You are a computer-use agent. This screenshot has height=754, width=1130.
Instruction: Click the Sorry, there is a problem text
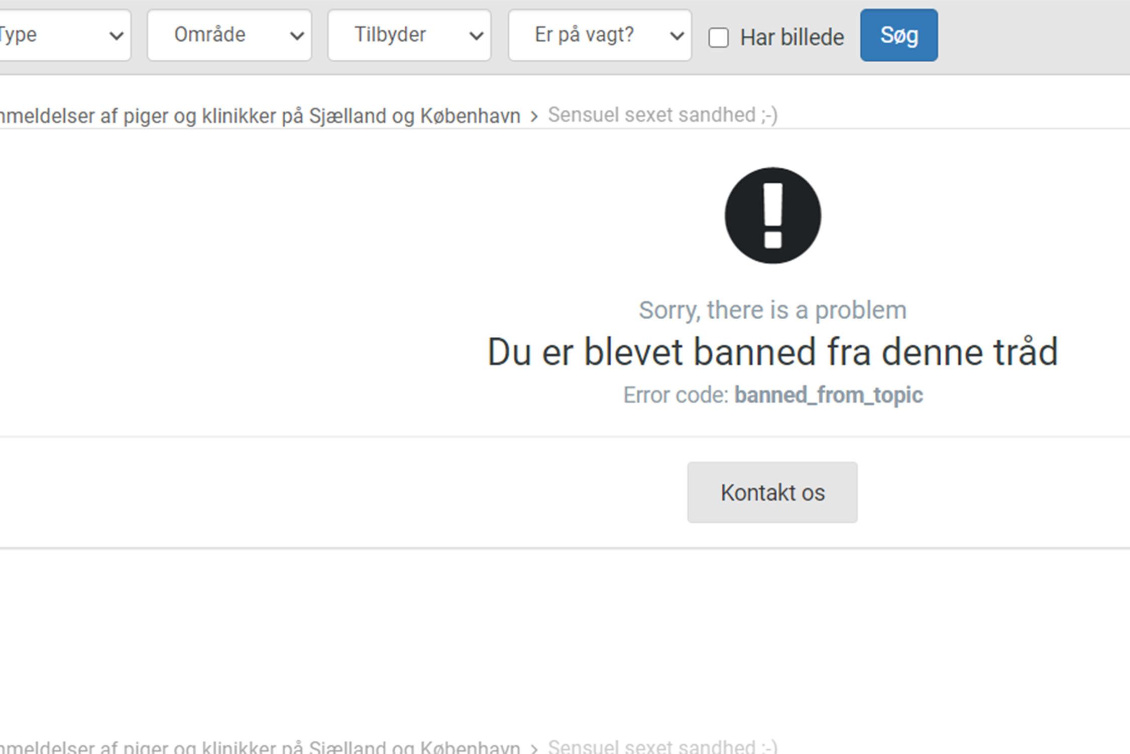pyautogui.click(x=772, y=310)
